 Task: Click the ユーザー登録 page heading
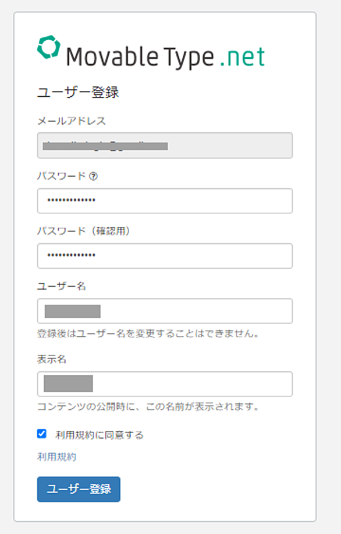[78, 92]
